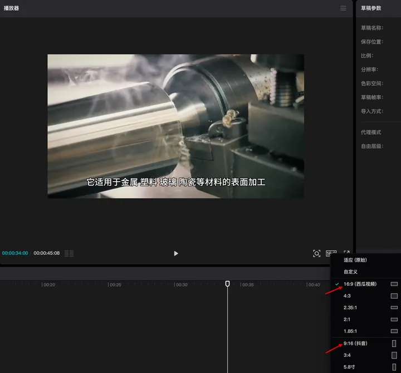Select 适应 (原始) ratio option
This screenshot has height=373, width=401.
pyautogui.click(x=355, y=260)
